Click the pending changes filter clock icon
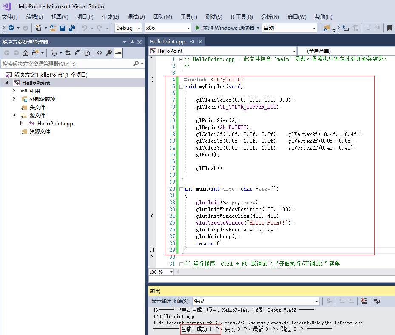 tap(54, 53)
